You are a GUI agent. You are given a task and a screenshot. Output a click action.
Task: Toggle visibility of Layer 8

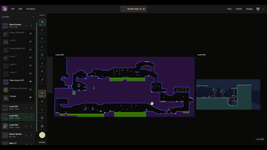pos(30,65)
